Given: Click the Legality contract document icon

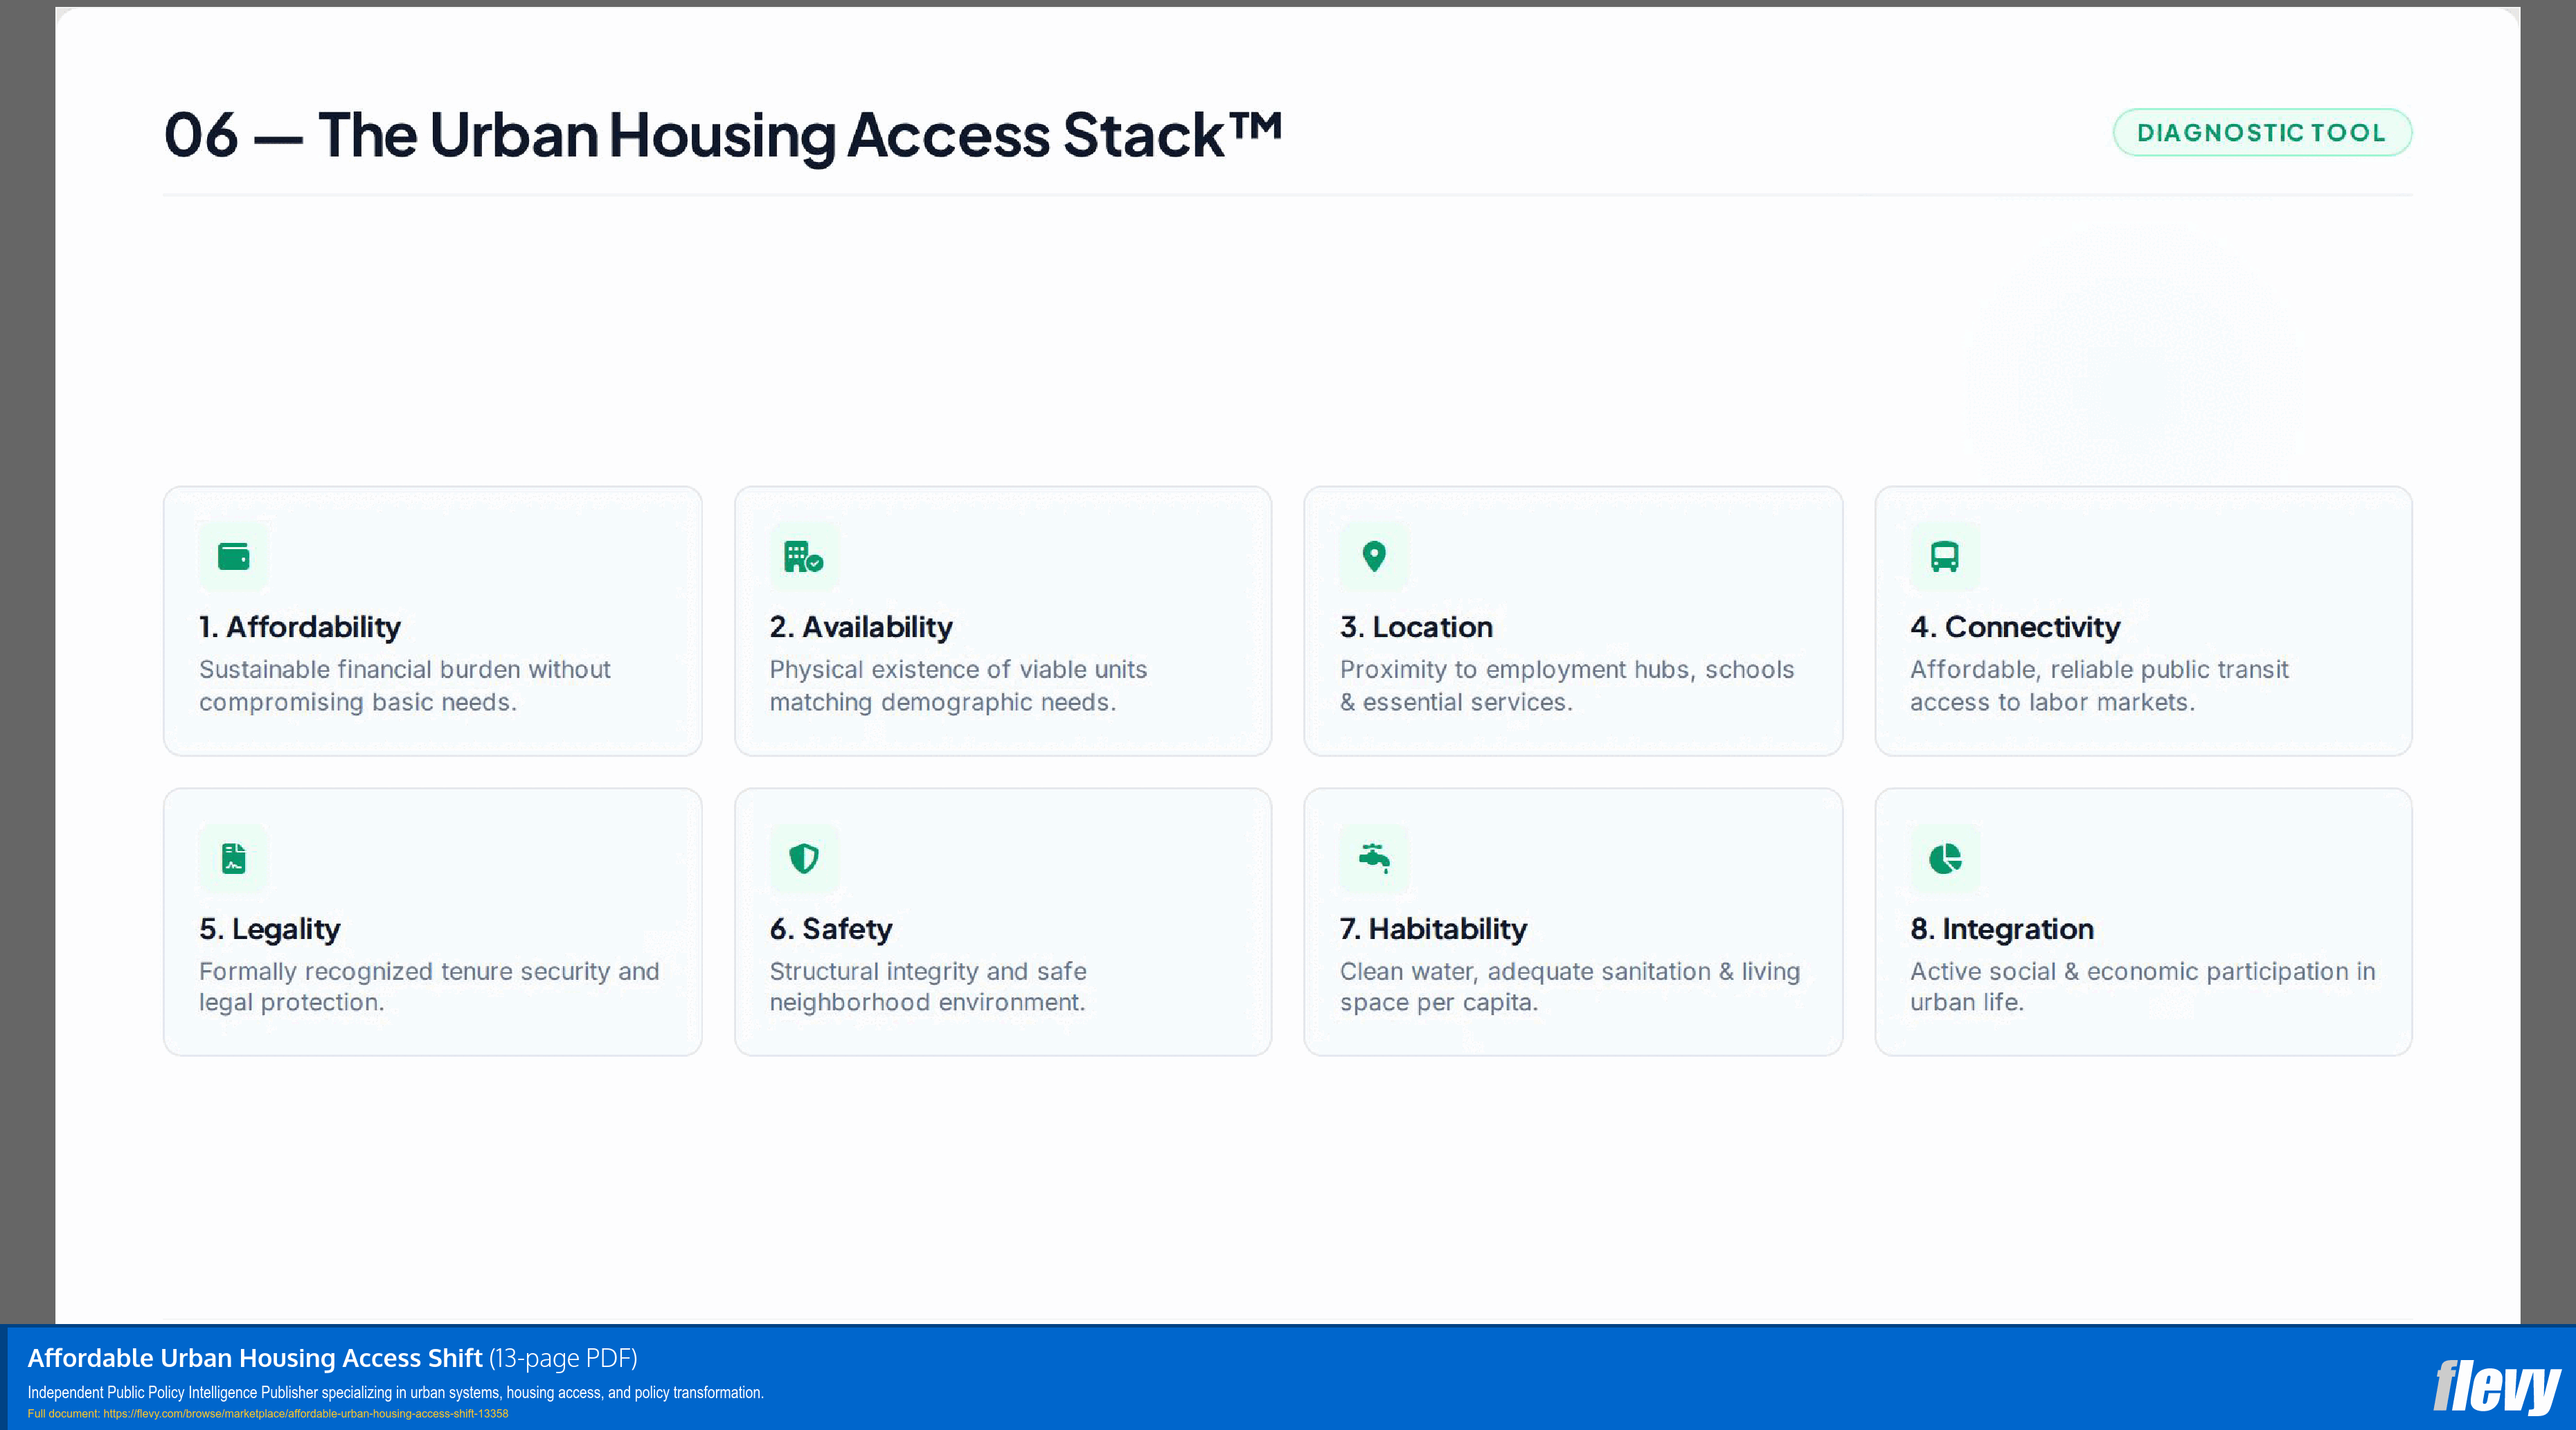Looking at the screenshot, I should coord(233,858).
